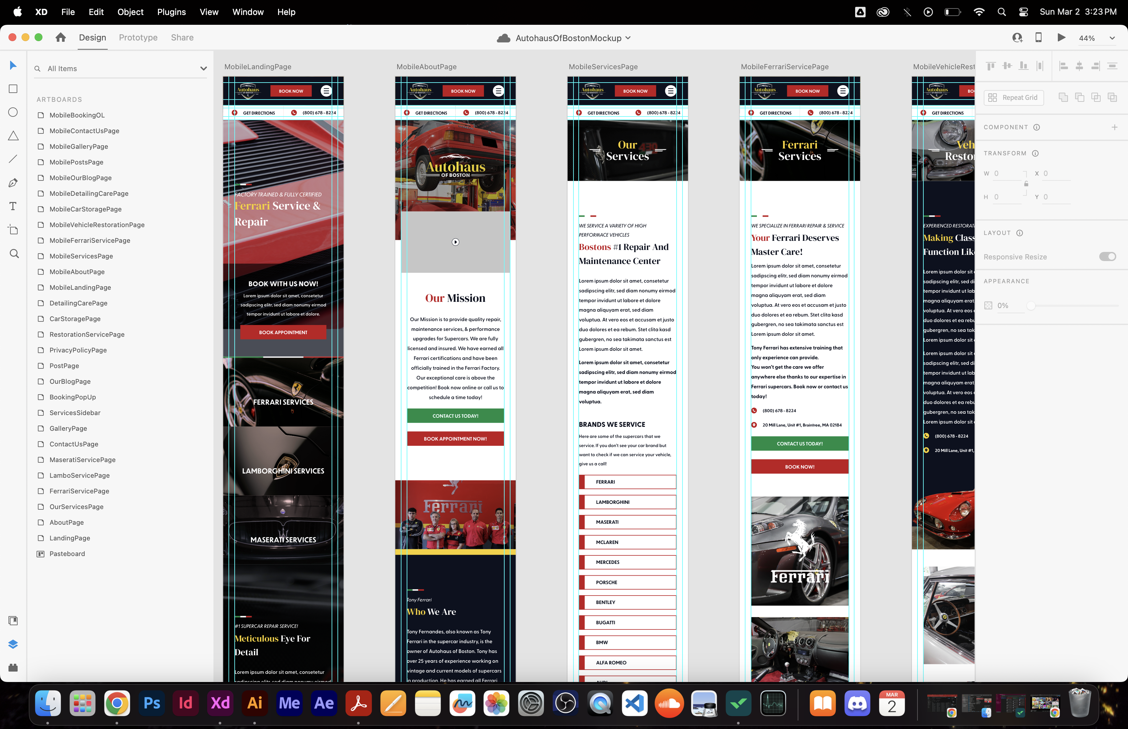Click the Repeat Grid button

1013,98
